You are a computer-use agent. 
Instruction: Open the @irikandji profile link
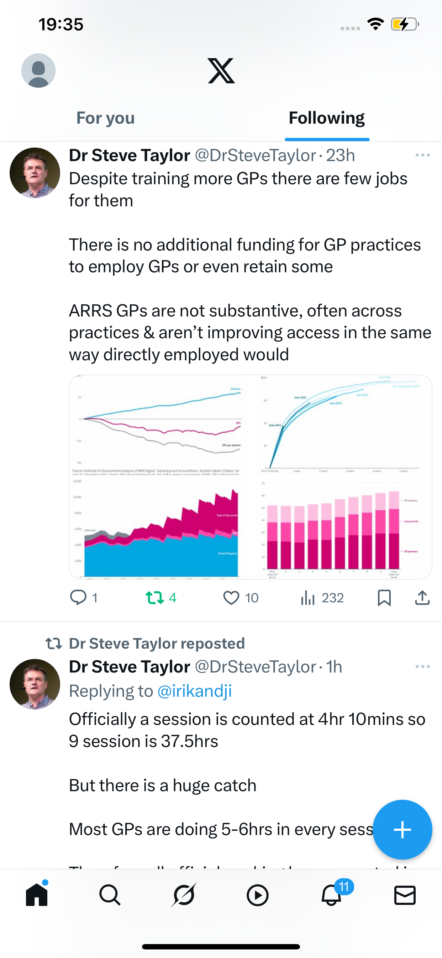pyautogui.click(x=195, y=691)
